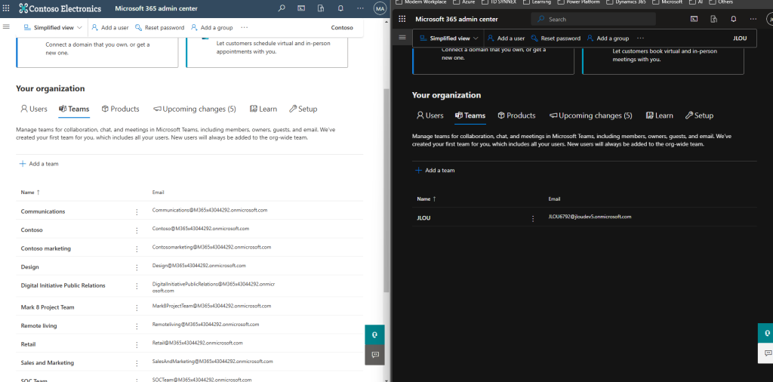Click Reset password in Contoso window
The image size is (773, 382).
point(160,28)
